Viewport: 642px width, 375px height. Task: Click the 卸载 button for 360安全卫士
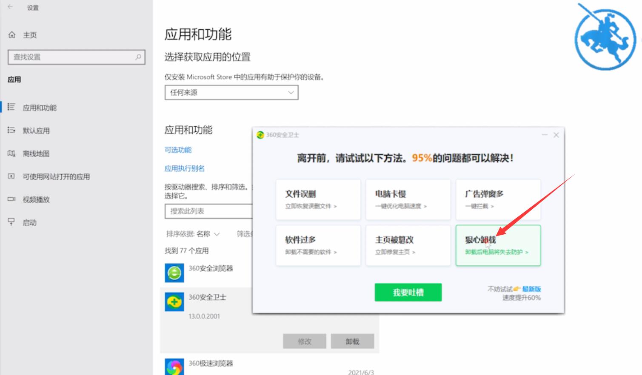tap(352, 341)
